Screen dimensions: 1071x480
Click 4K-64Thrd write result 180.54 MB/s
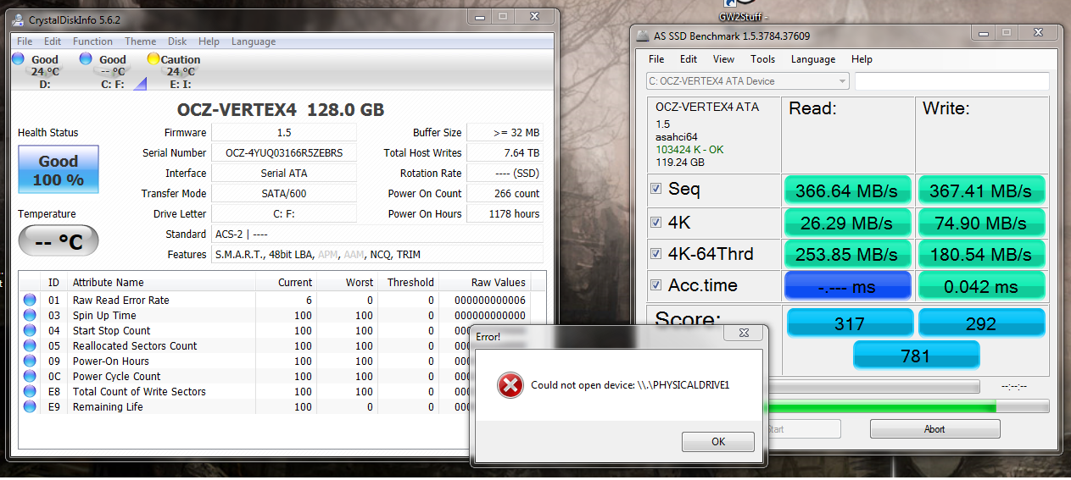tap(982, 255)
